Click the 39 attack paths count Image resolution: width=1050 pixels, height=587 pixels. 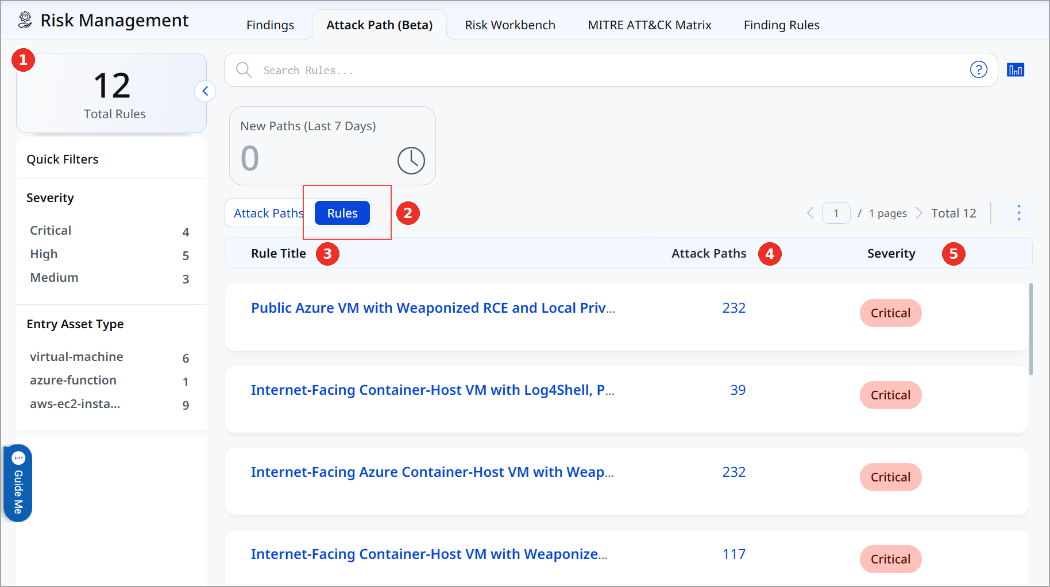(x=738, y=390)
